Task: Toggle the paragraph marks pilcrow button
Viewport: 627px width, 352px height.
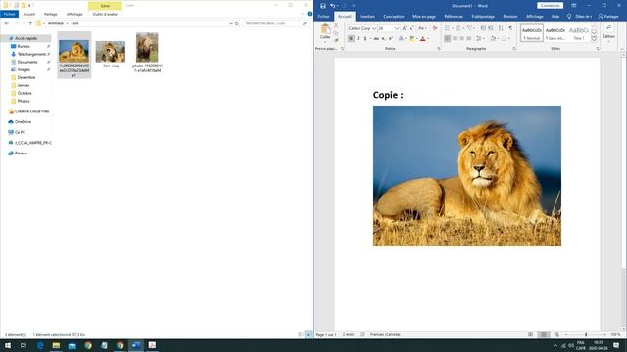Action: (x=510, y=28)
